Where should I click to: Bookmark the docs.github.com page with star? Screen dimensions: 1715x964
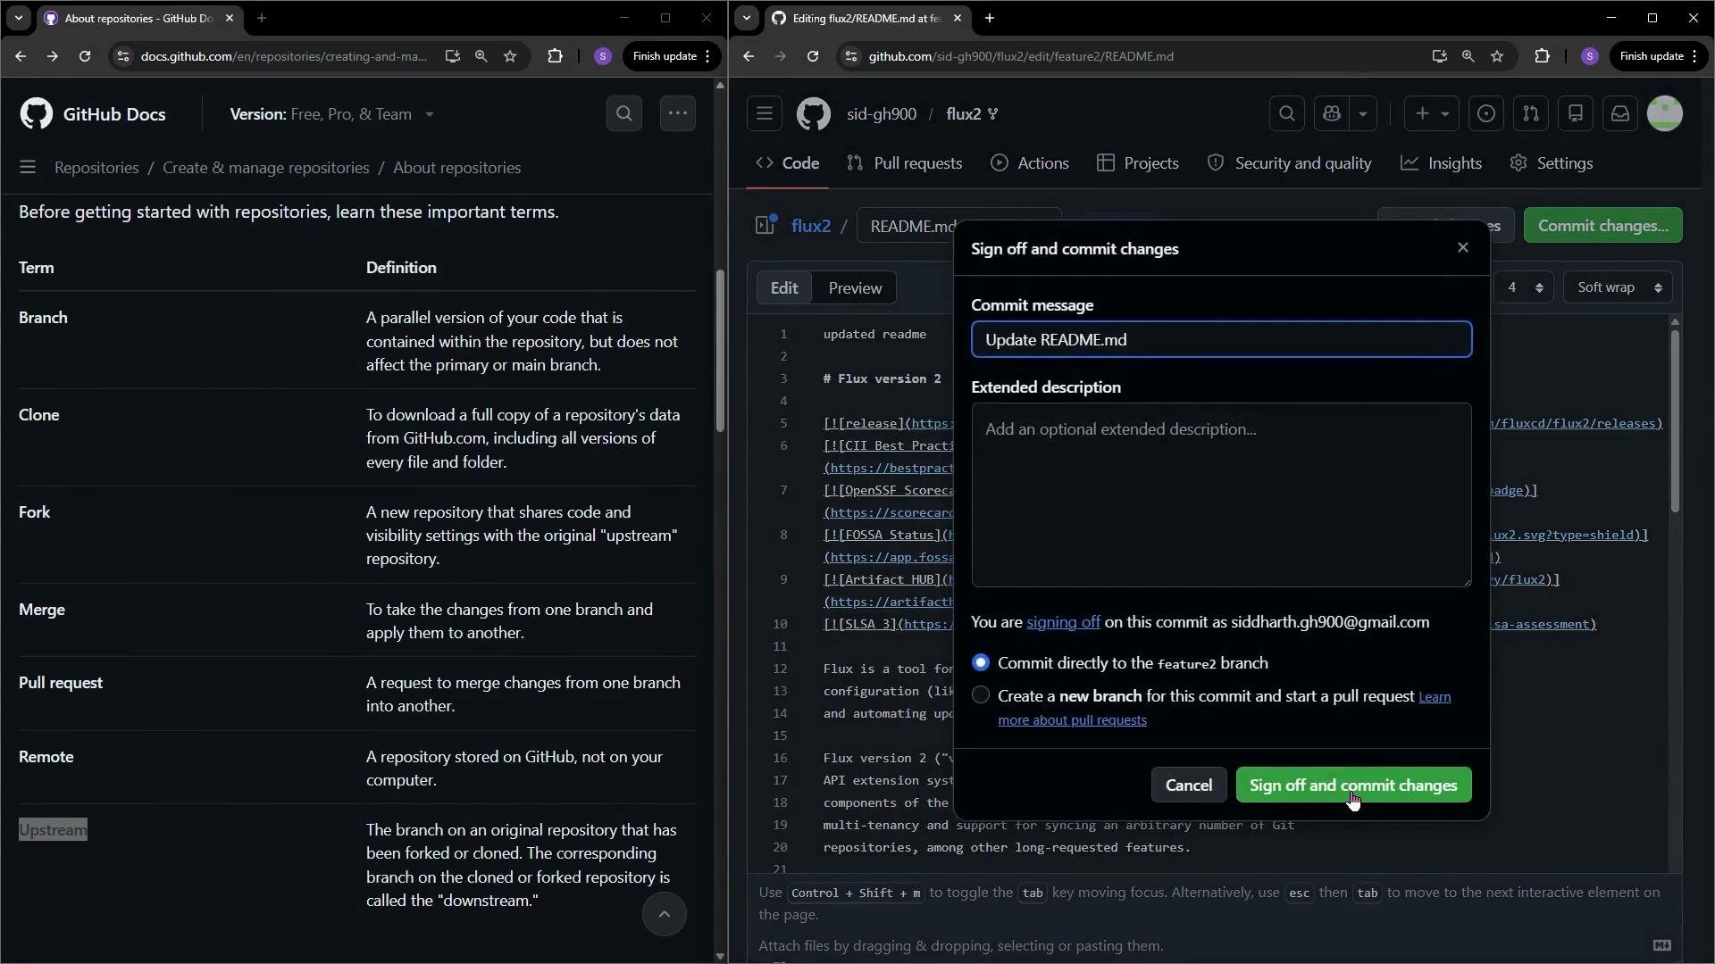[510, 56]
